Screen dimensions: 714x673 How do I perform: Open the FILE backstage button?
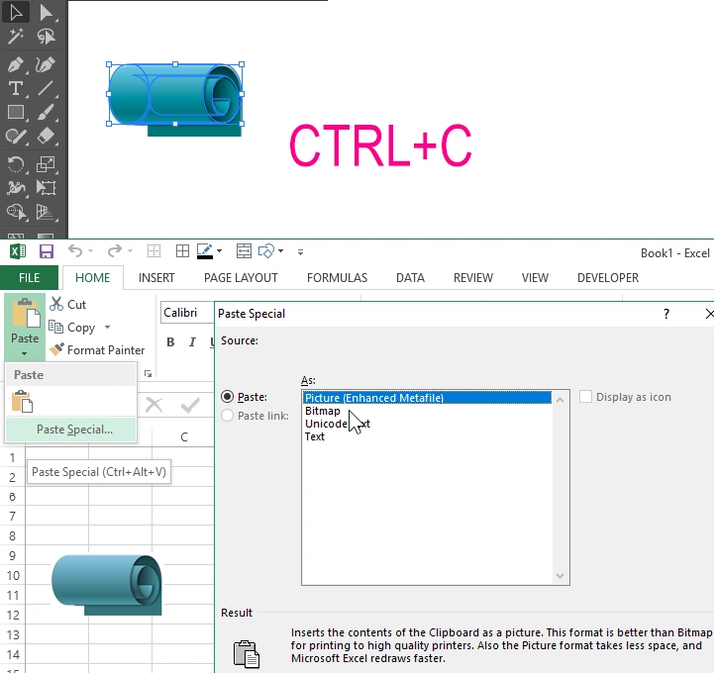click(x=29, y=278)
